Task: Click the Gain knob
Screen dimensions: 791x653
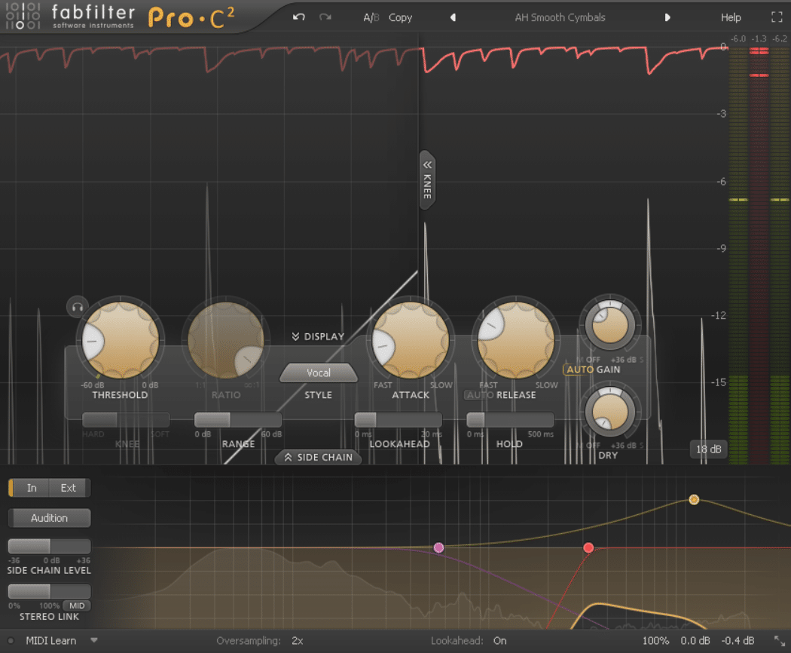Action: point(609,323)
